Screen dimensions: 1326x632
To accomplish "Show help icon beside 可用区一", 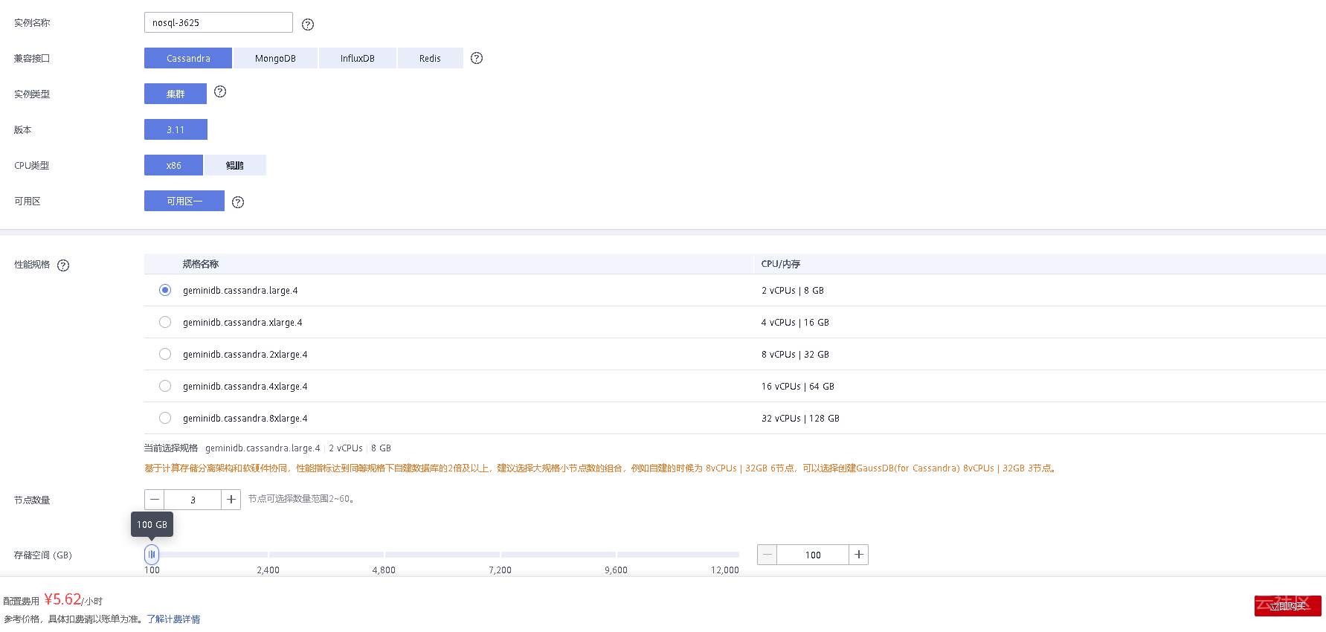I will (x=238, y=202).
